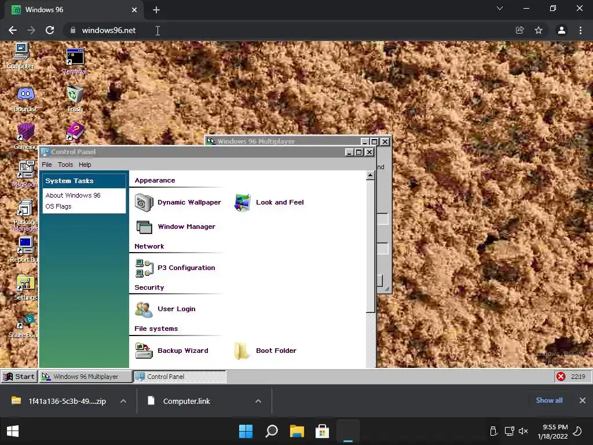This screenshot has height=445, width=593.
Task: Open P3 Configuration network settings
Action: pos(175,268)
